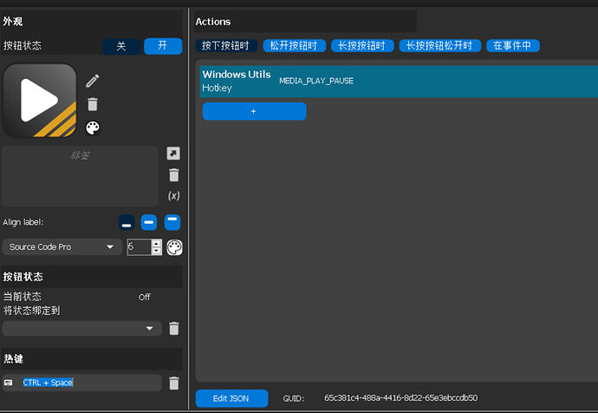Expand the 将状态绑定到 state binding dropdown
The width and height of the screenshot is (598, 413).
[82, 328]
